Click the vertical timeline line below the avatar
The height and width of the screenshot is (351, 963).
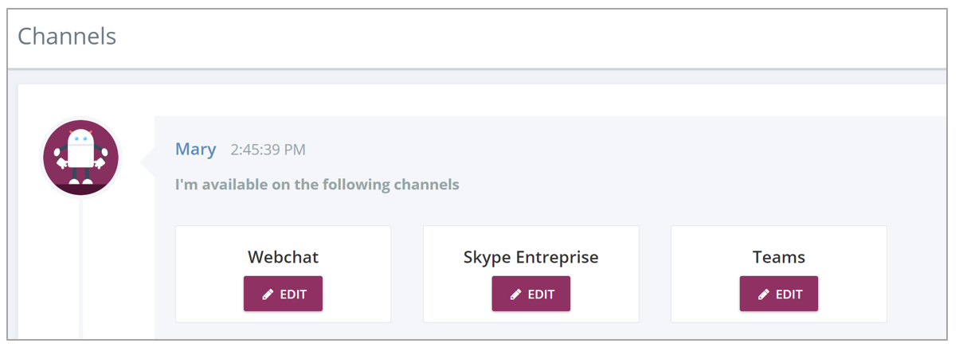(80, 267)
